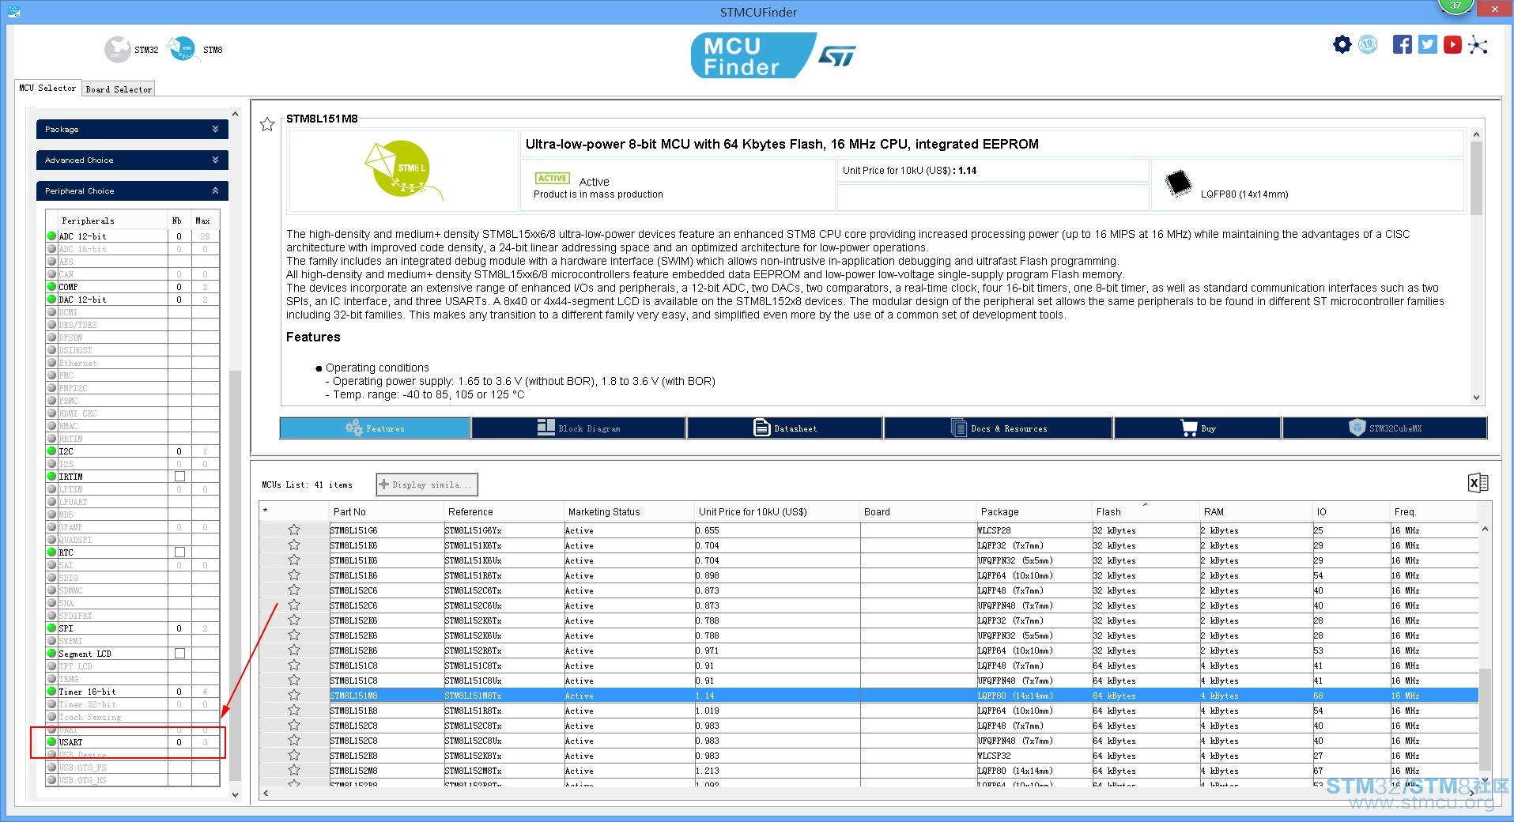The height and width of the screenshot is (822, 1514).
Task: Star the STM8L152C8Tx row
Action: [x=294, y=726]
